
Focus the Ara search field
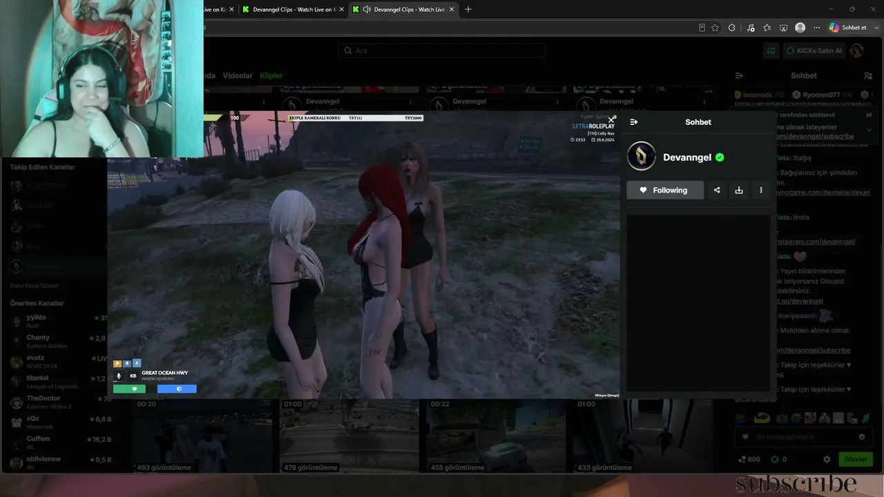(442, 50)
